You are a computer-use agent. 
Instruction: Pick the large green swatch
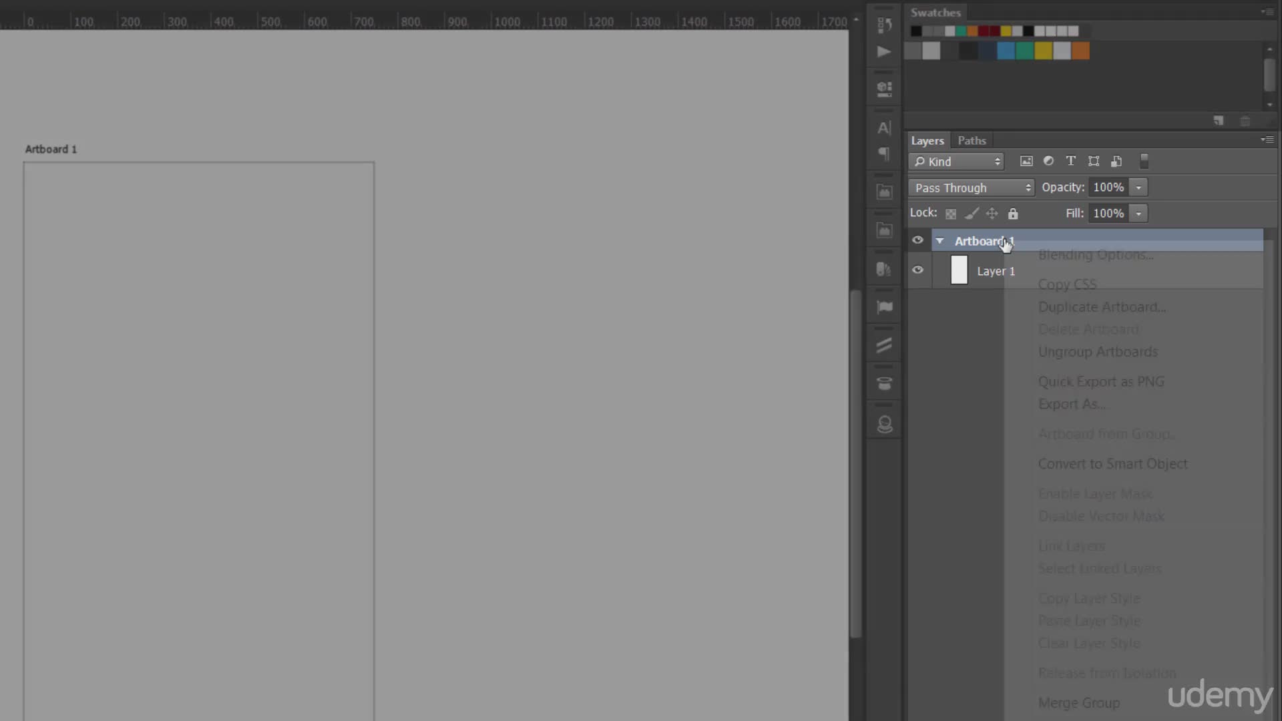(1024, 51)
